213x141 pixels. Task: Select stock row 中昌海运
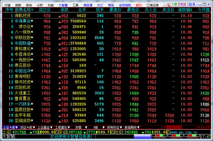click(106, 54)
